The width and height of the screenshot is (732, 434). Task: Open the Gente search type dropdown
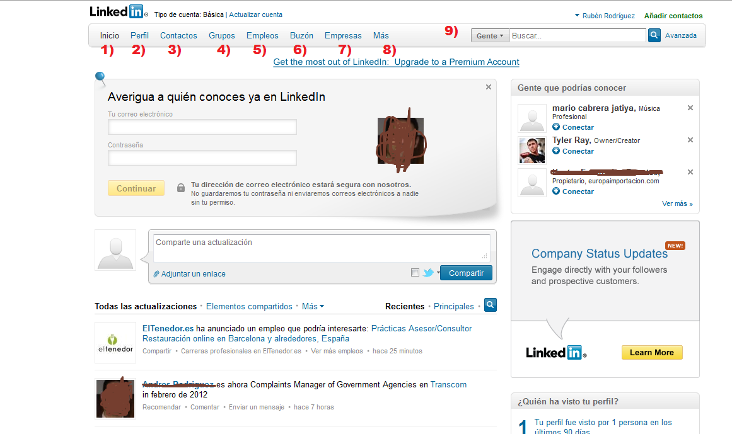click(490, 35)
